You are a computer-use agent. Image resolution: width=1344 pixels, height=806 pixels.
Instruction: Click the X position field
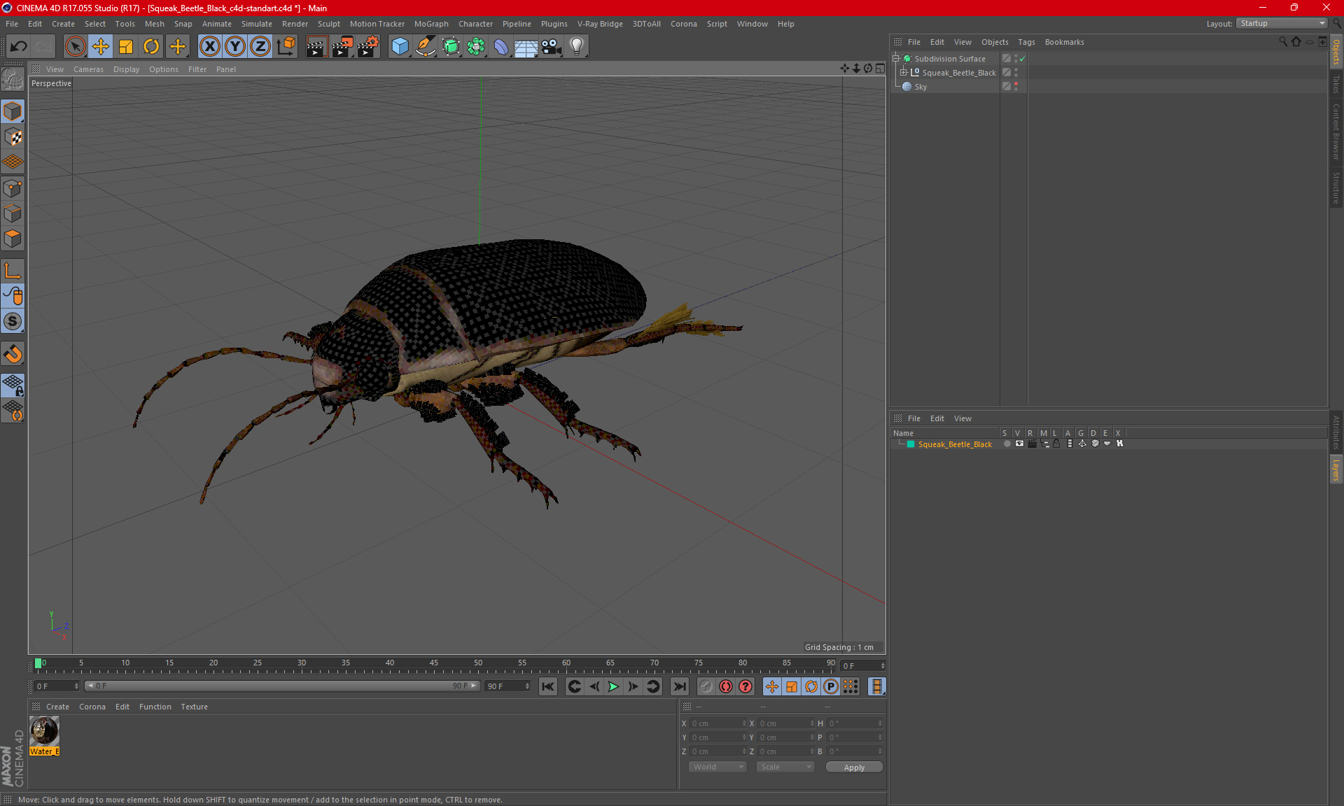pyautogui.click(x=718, y=723)
